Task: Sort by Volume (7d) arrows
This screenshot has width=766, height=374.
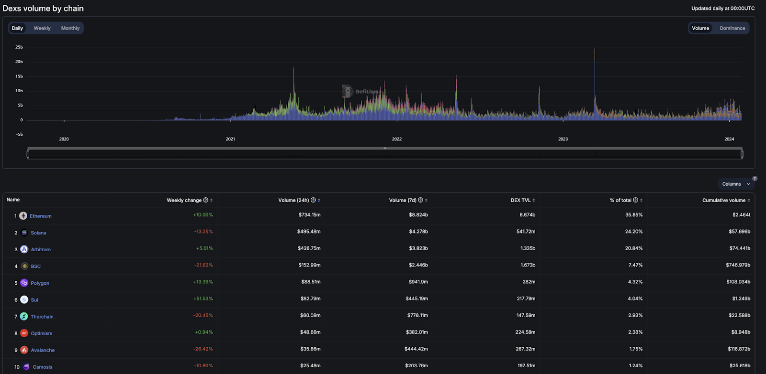Action: tap(426, 200)
